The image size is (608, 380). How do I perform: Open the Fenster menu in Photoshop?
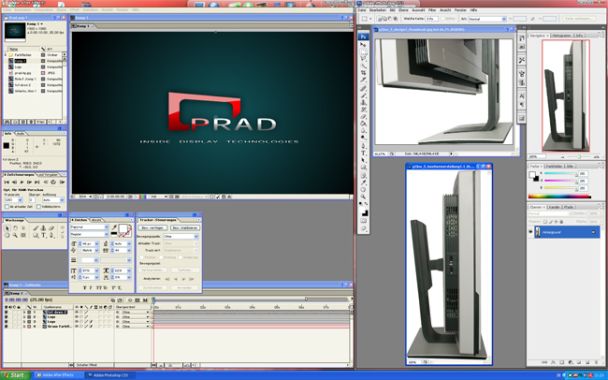[460, 10]
